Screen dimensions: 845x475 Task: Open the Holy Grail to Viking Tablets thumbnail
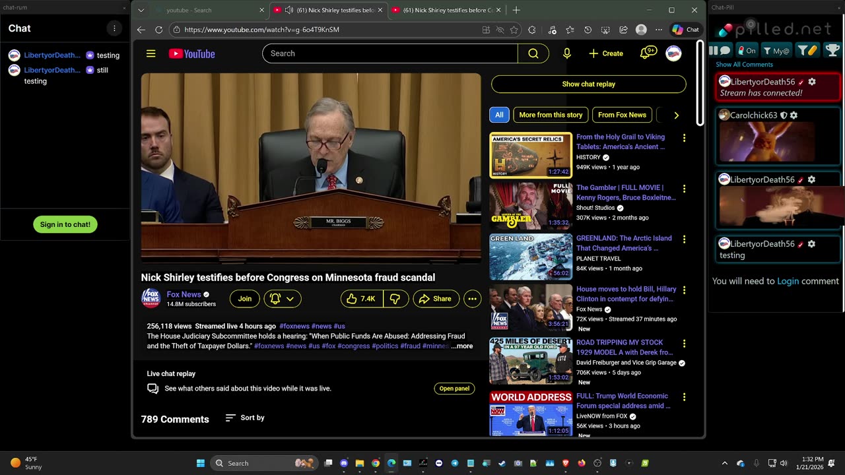[x=531, y=155]
